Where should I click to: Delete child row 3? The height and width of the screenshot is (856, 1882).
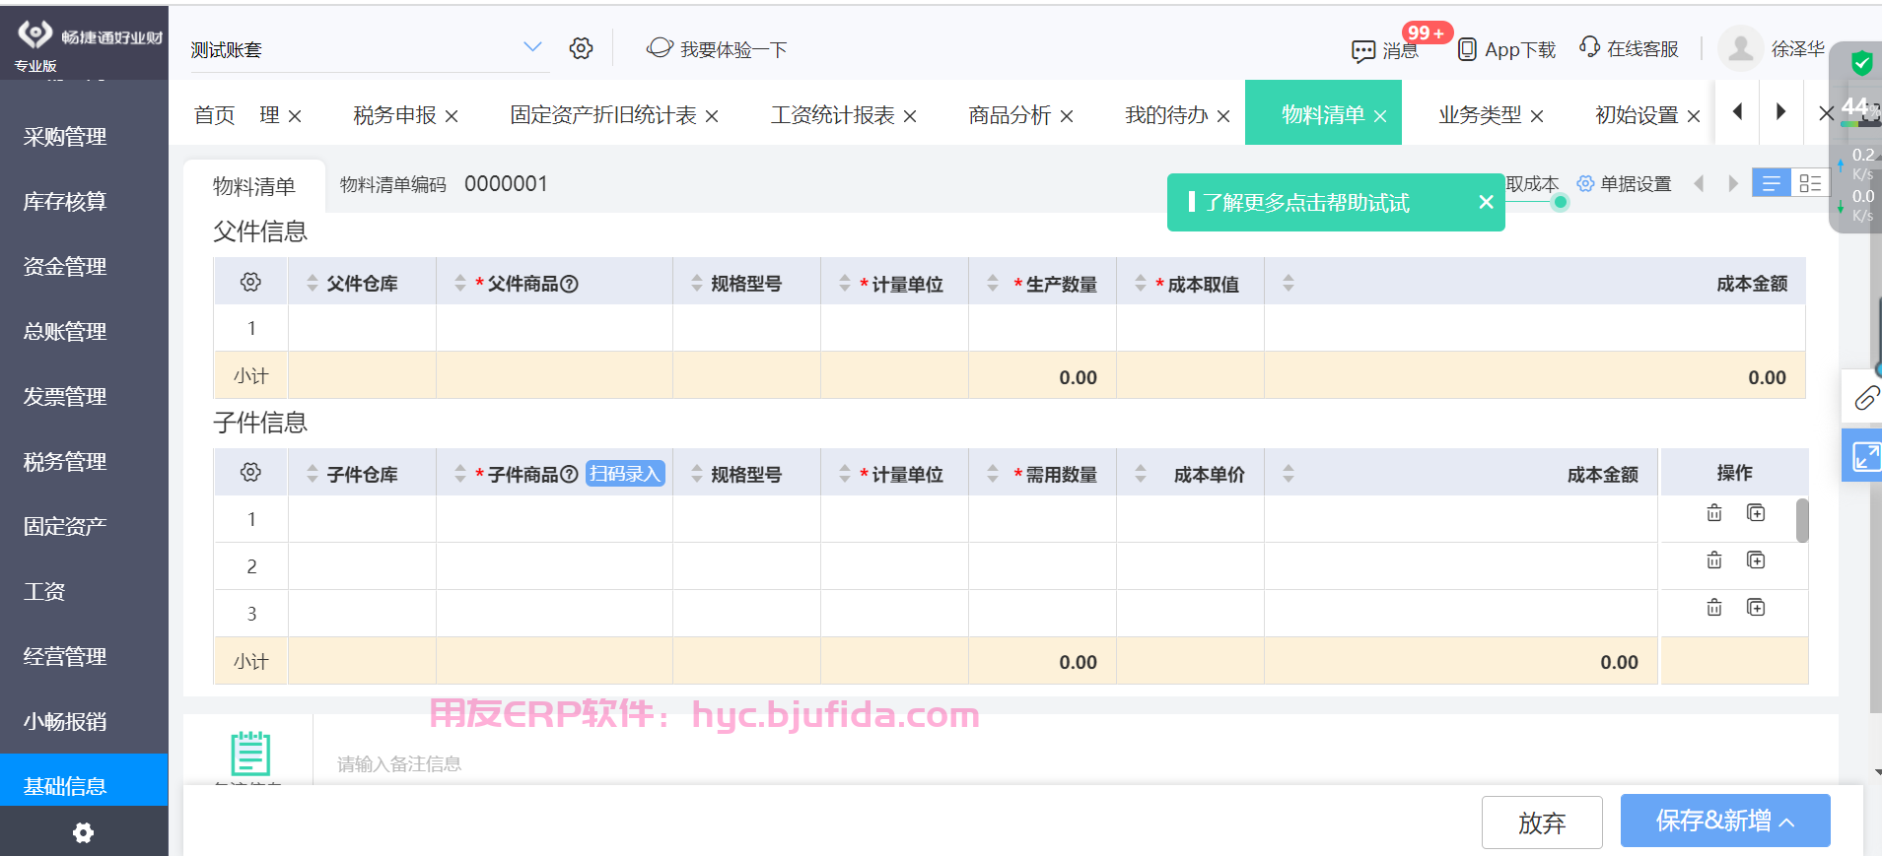pyautogui.click(x=1714, y=608)
